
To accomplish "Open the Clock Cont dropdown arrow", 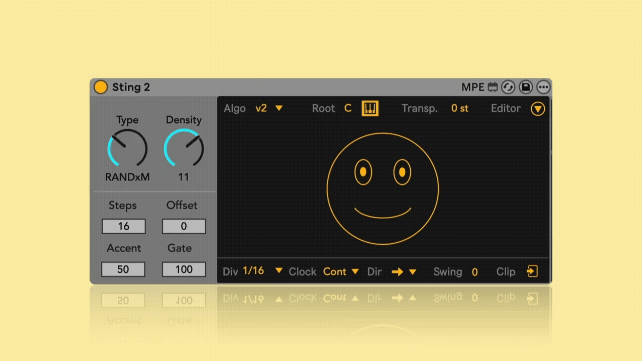I will [355, 271].
